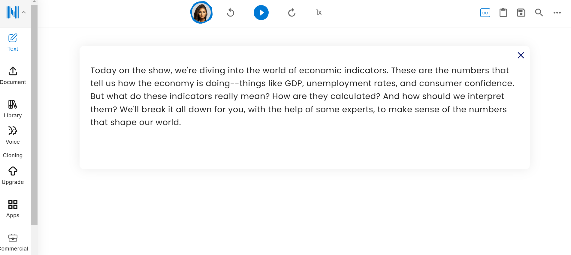Skip forward with the forward arrow
The image size is (571, 255).
(292, 13)
